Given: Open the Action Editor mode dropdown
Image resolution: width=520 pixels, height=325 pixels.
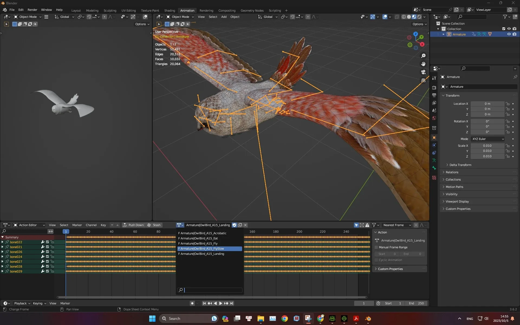Looking at the screenshot, I should (29, 225).
